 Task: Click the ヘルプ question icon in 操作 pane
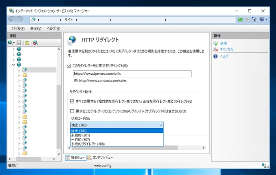point(216,56)
